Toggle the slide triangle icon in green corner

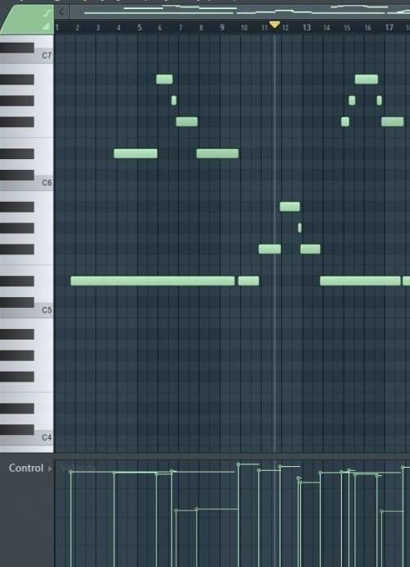46,26
